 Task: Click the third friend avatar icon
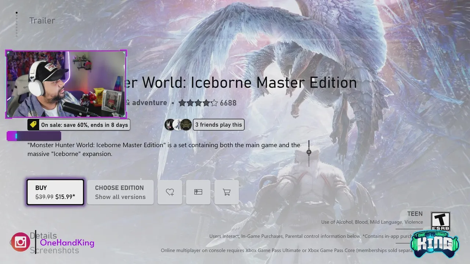click(x=186, y=125)
